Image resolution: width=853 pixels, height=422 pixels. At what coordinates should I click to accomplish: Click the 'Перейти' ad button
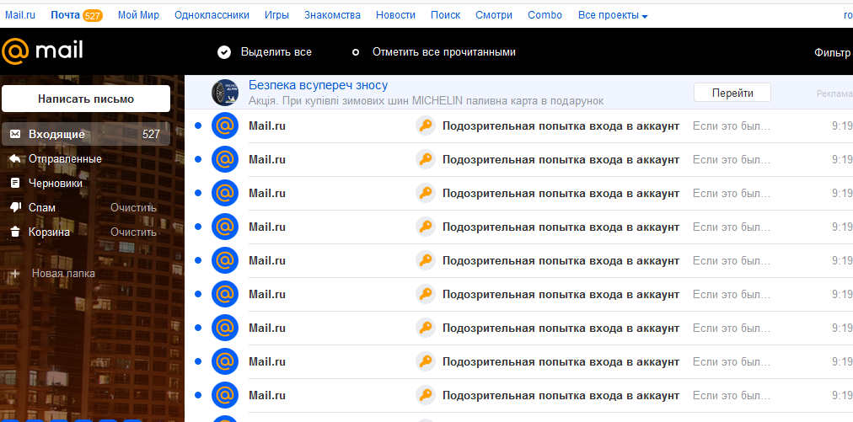click(732, 93)
